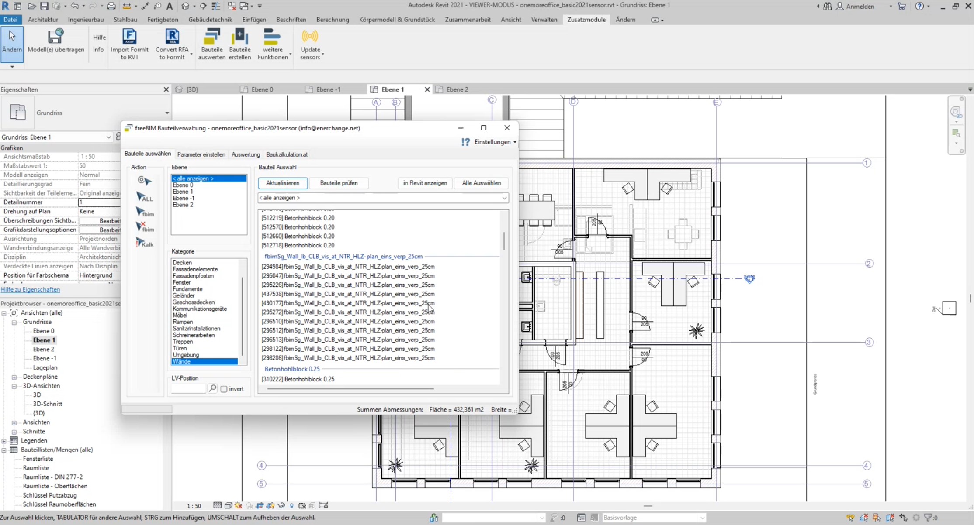The width and height of the screenshot is (974, 525).
Task: Click the Bauteil list vertical scrollbar thumb
Action: (x=504, y=240)
